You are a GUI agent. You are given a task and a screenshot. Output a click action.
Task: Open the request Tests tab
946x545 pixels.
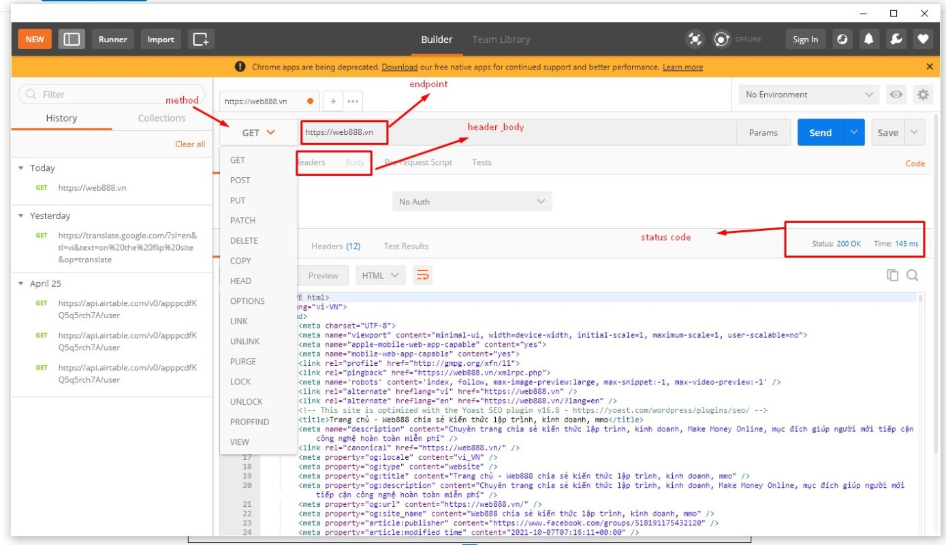(x=482, y=162)
